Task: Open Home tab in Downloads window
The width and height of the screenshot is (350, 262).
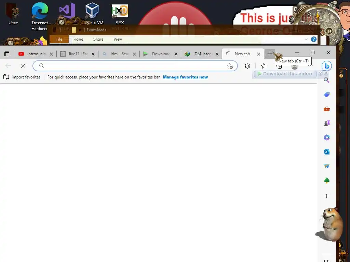Action: click(x=78, y=39)
